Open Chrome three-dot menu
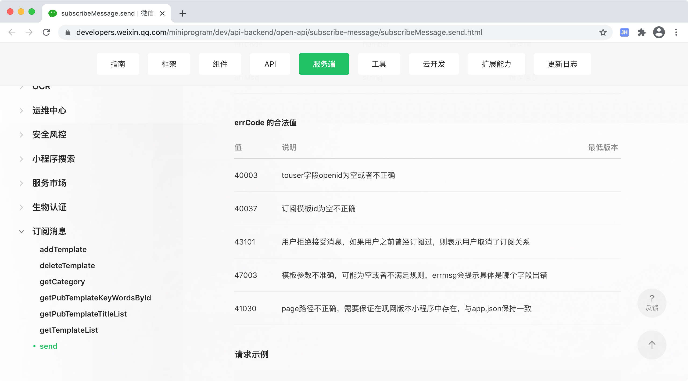This screenshot has height=381, width=688. tap(676, 32)
